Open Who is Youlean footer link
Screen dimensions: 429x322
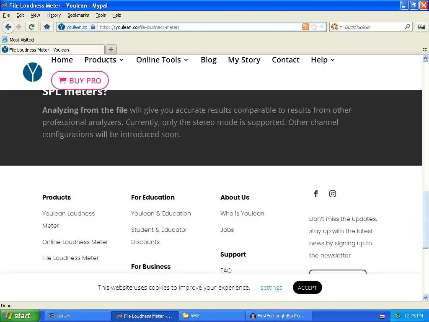[x=242, y=213]
